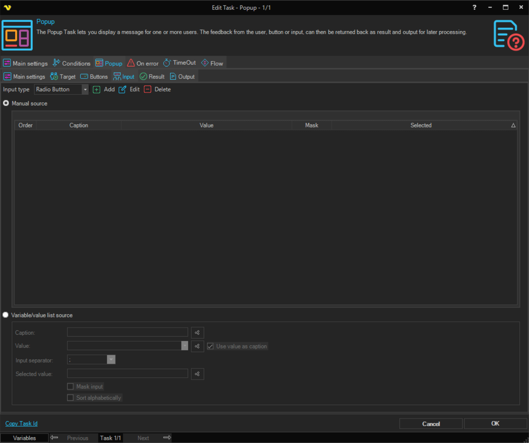Click the red Delete minus icon
529x443 pixels.
148,89
